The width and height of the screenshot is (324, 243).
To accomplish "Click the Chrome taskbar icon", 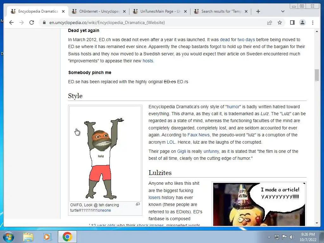I will [x=67, y=237].
